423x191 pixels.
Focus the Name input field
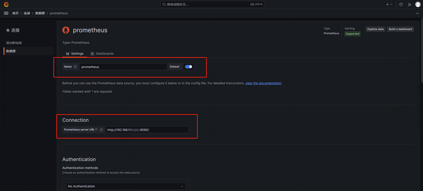click(x=123, y=67)
